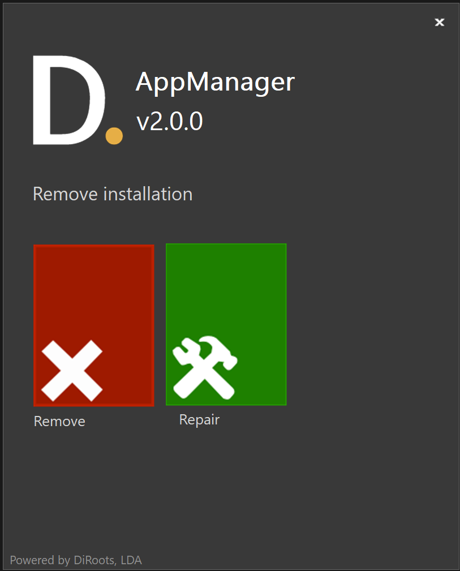
Task: Click 'Powered by DiRoots, LDA' footer
Action: (x=76, y=560)
